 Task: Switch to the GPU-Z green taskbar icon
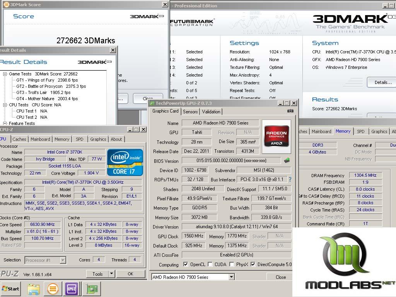click(x=92, y=288)
